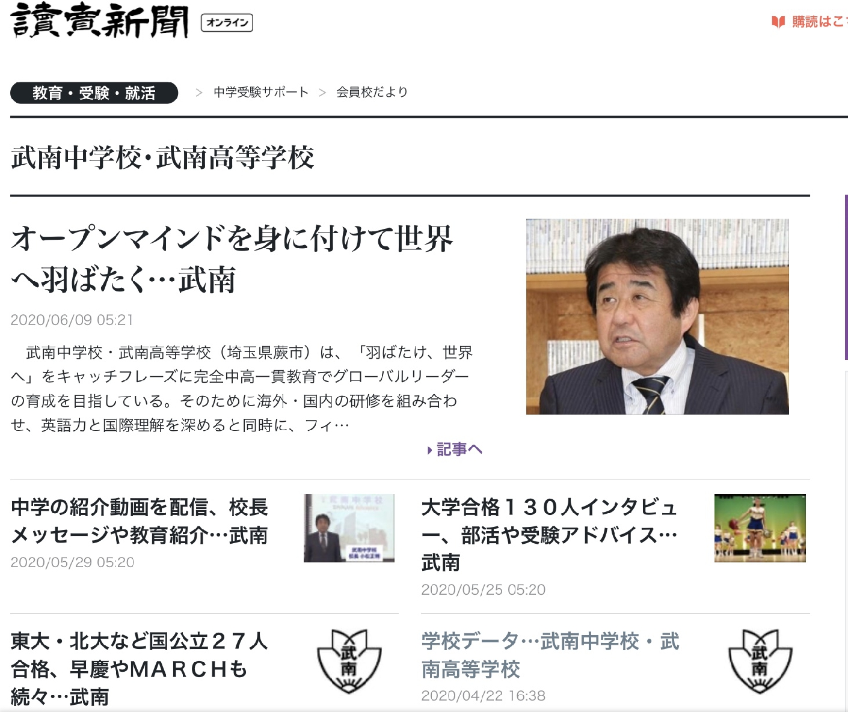Click the arrow before 中学受験サポート
The image size is (848, 712).
click(x=198, y=93)
